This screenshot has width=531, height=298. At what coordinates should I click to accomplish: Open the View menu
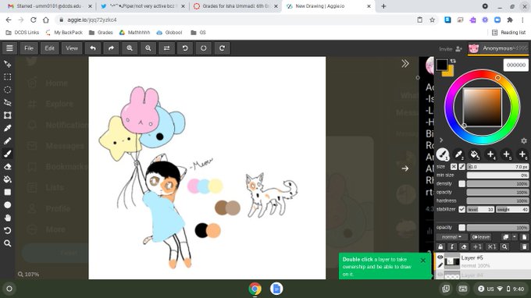point(72,48)
